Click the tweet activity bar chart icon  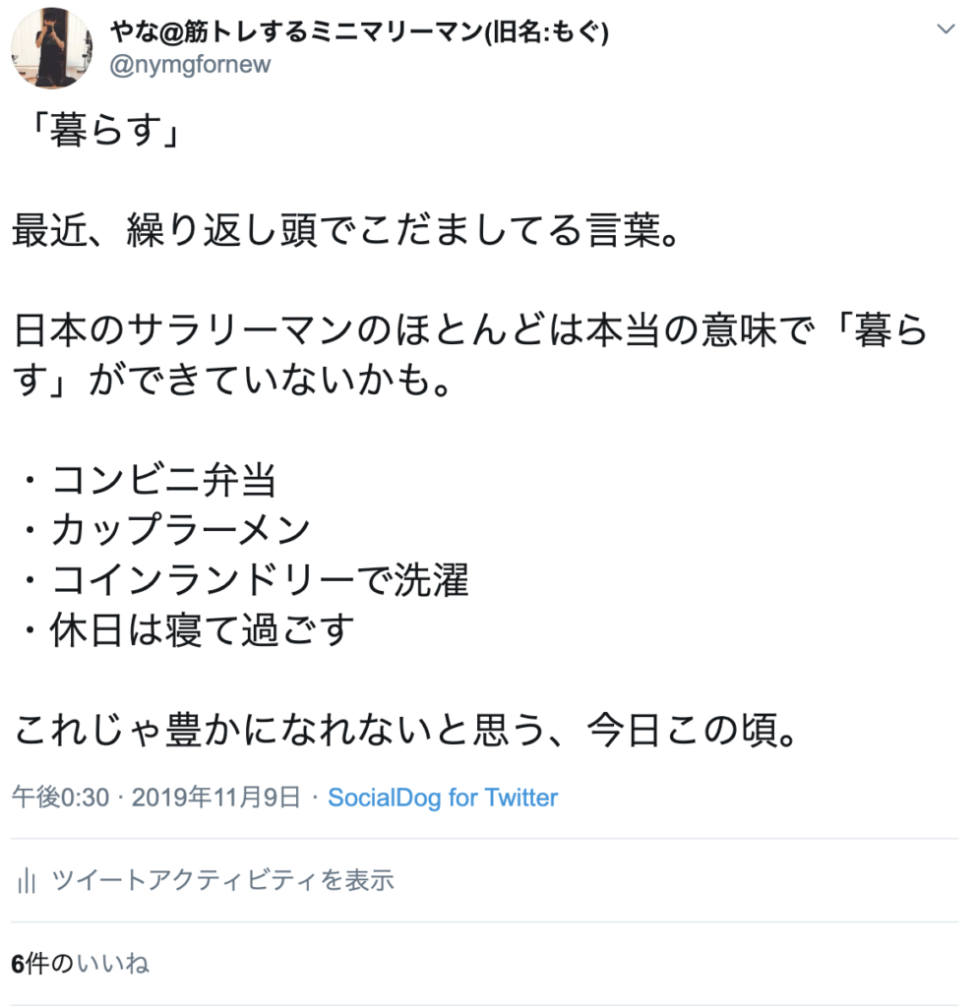[x=27, y=880]
